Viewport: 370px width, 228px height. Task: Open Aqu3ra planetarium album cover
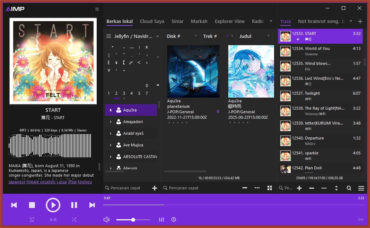click(x=193, y=71)
